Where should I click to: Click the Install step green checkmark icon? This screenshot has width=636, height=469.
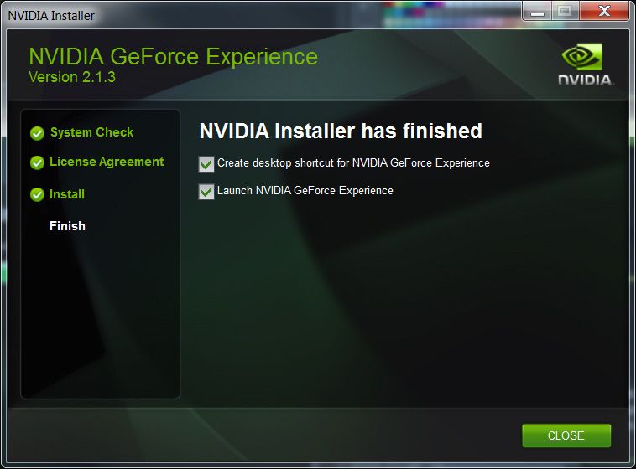coord(37,195)
